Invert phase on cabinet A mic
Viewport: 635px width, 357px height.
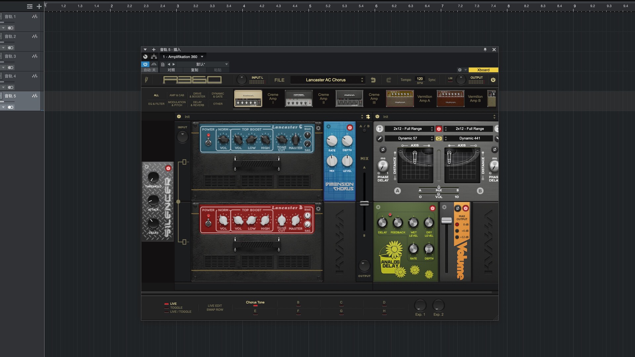coord(383,149)
